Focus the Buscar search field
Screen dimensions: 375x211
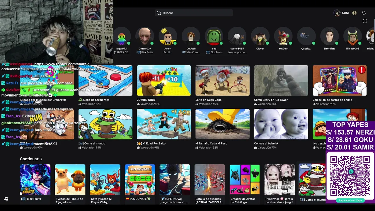tap(194, 13)
